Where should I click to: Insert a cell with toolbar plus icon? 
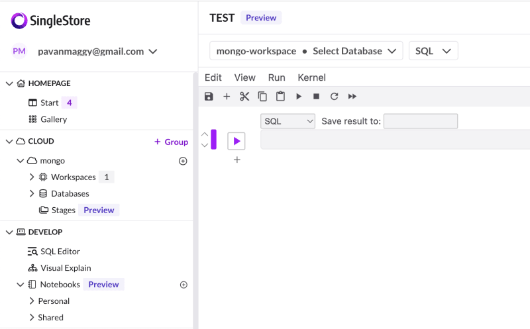point(227,97)
